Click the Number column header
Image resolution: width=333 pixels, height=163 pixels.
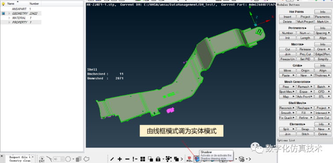(34, 4)
